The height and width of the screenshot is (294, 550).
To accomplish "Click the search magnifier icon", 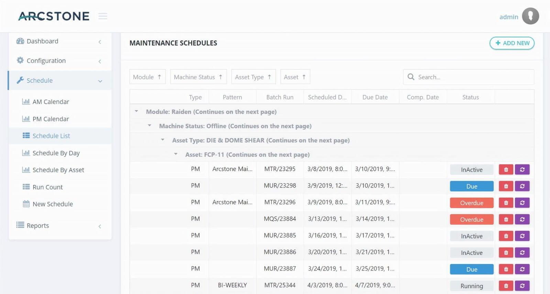I will point(411,77).
